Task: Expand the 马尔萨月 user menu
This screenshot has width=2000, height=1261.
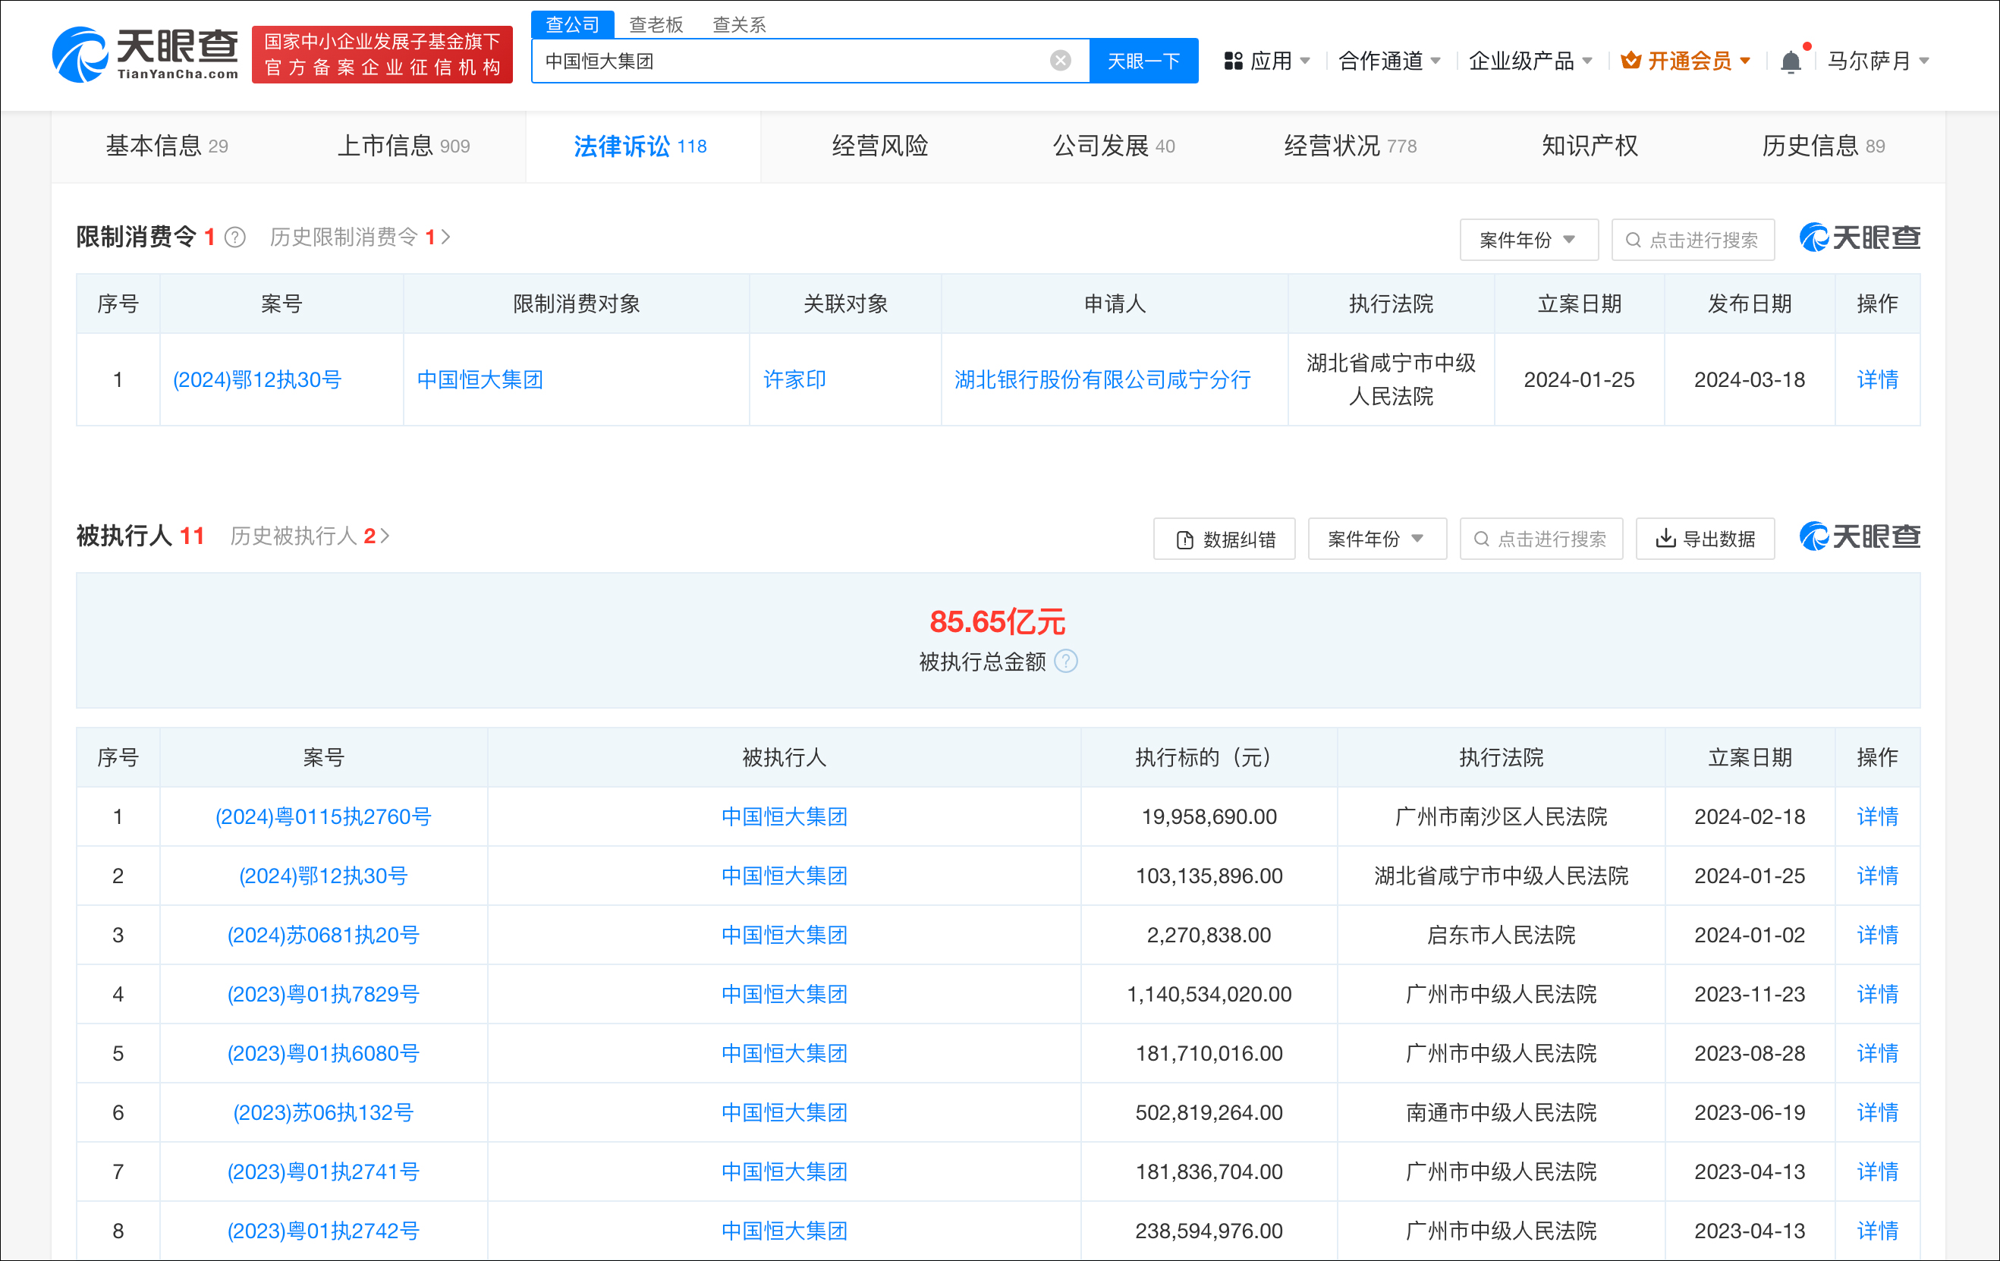Action: coord(1878,61)
